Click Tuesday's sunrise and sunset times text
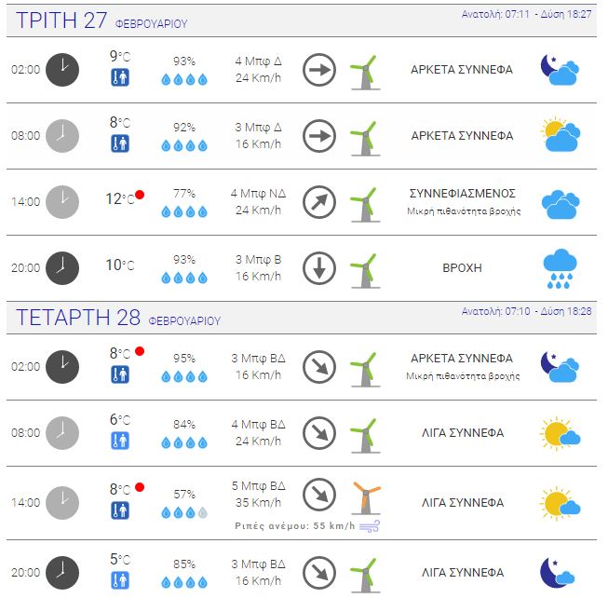 (x=526, y=14)
